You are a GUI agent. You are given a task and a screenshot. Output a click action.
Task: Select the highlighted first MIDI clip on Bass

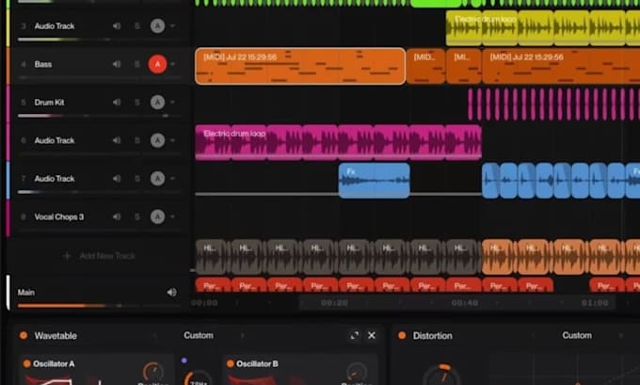(x=300, y=66)
